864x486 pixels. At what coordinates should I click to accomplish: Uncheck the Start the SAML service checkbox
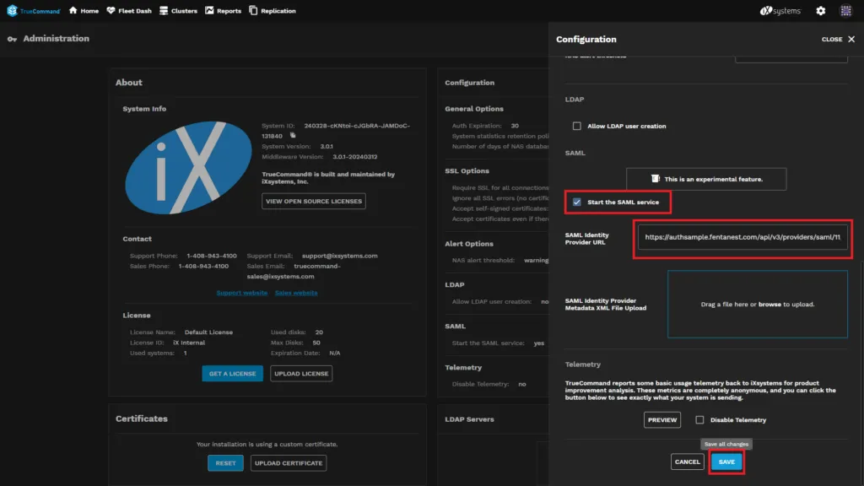click(575, 202)
